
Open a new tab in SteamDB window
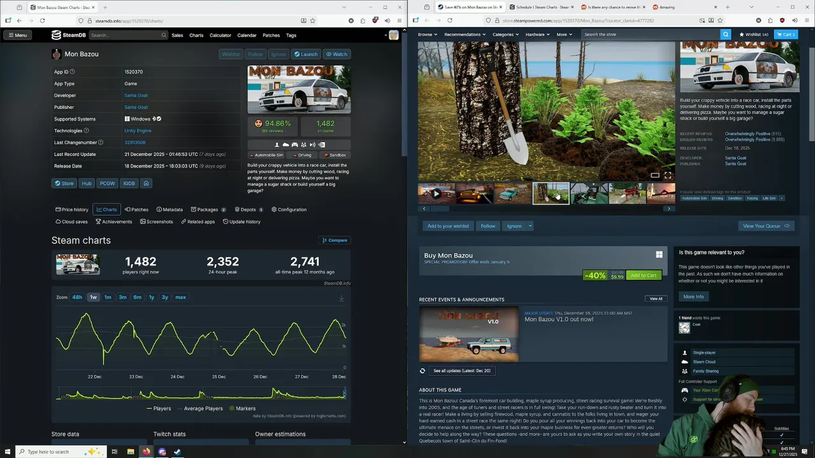coord(105,7)
